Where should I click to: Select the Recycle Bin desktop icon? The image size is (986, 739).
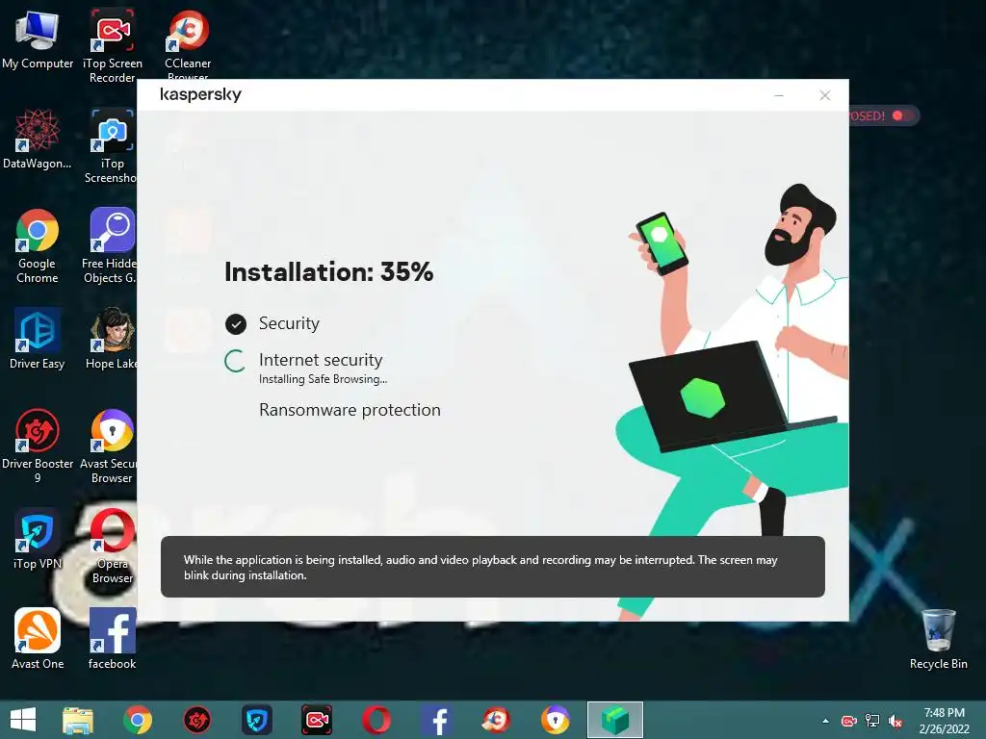[x=938, y=639]
